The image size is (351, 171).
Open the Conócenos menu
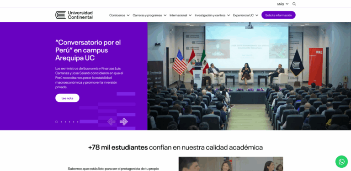(119, 15)
